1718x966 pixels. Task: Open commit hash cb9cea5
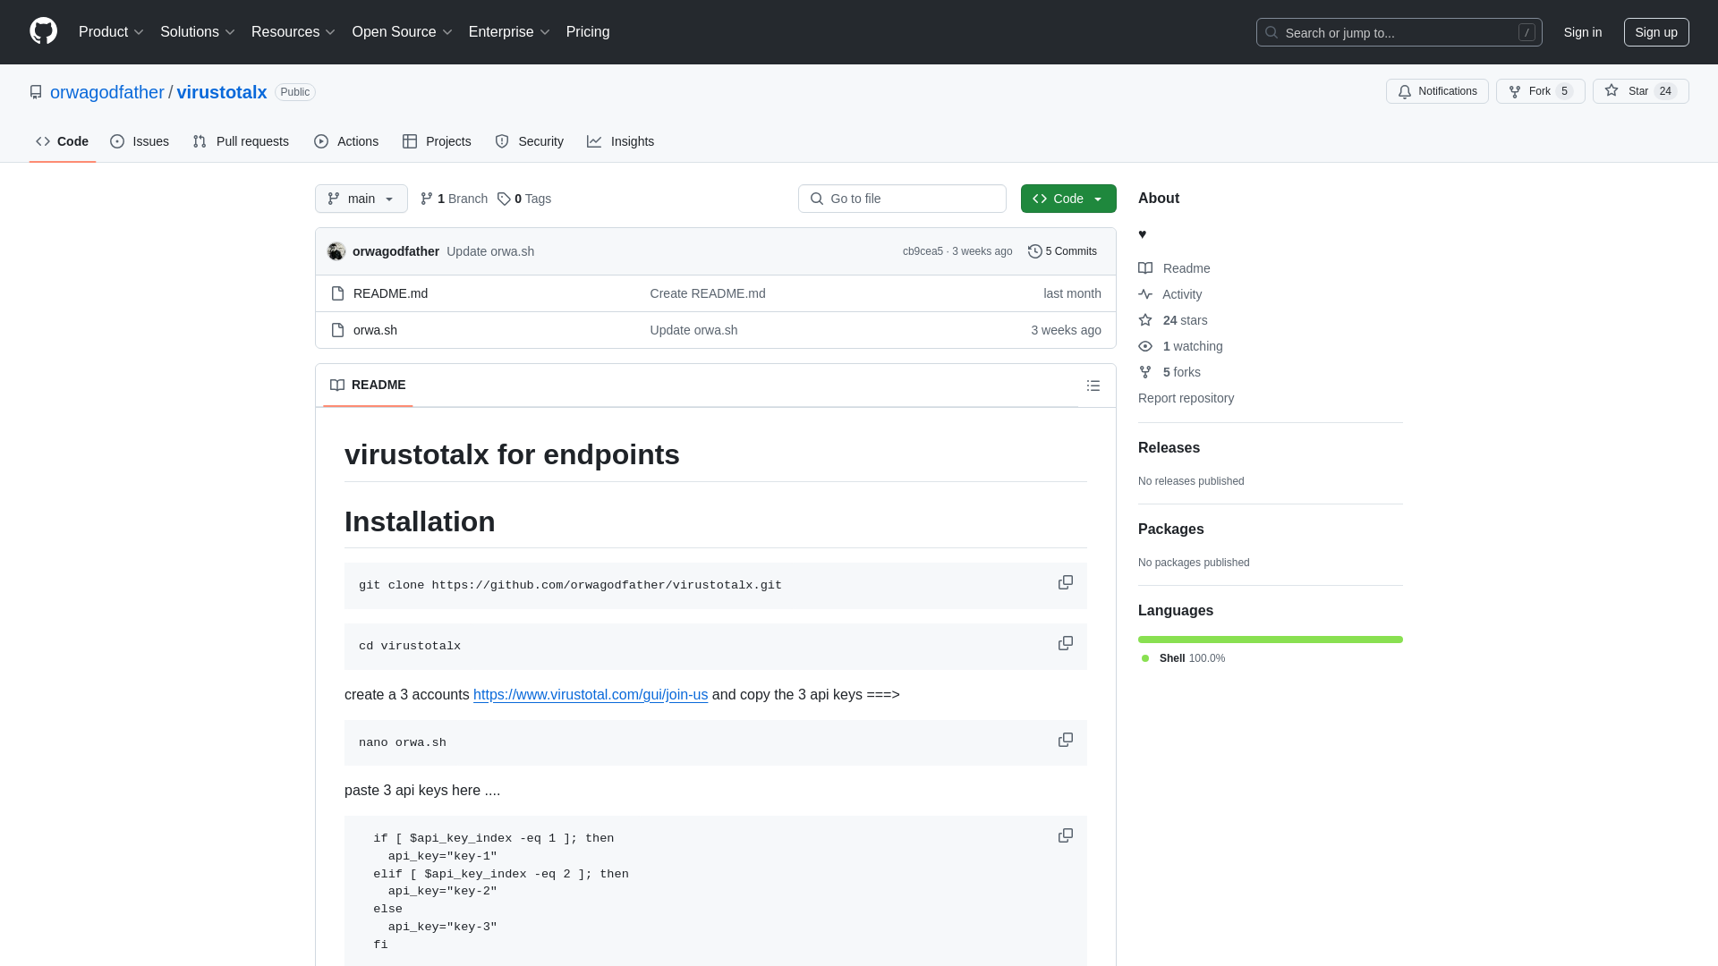pos(923,251)
